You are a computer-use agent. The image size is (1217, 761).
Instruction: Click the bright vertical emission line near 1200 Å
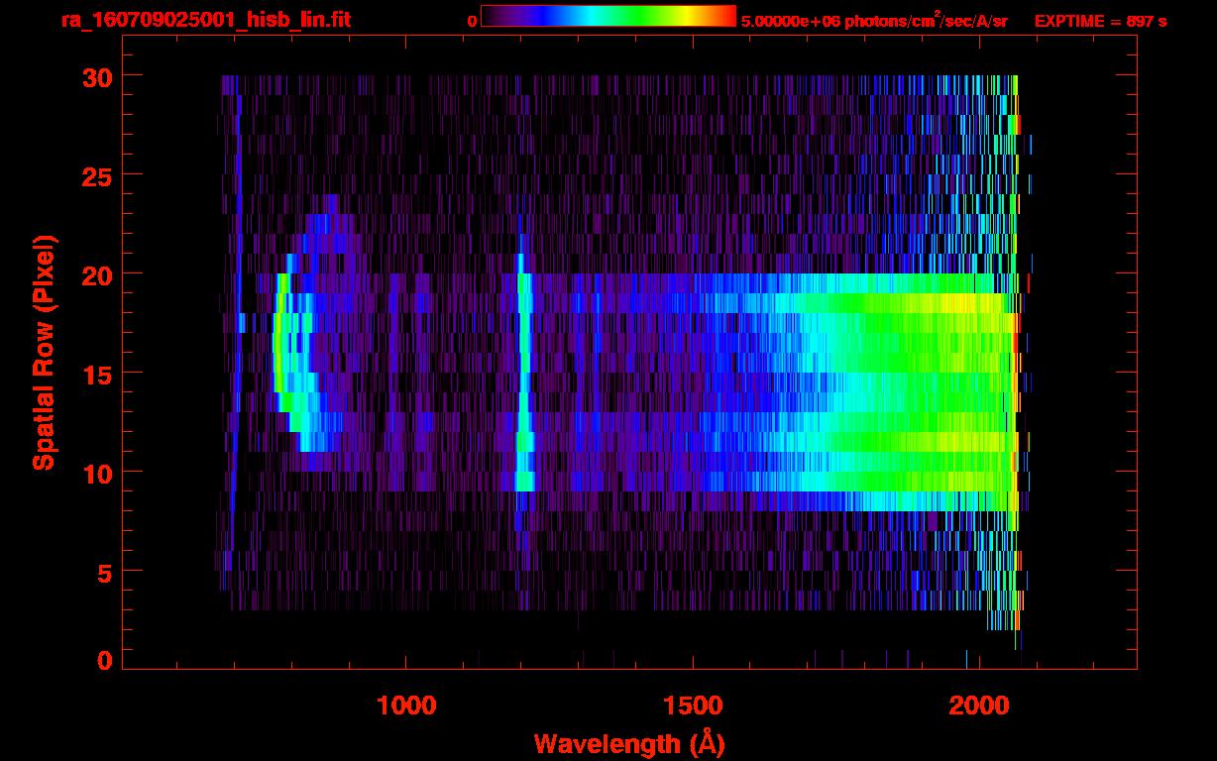point(523,377)
